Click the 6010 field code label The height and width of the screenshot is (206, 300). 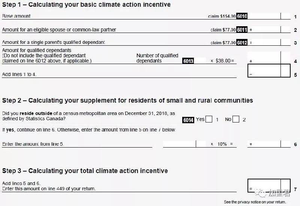click(242, 16)
